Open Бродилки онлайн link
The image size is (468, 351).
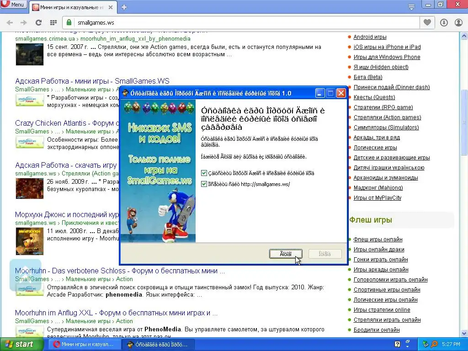pos(377,330)
